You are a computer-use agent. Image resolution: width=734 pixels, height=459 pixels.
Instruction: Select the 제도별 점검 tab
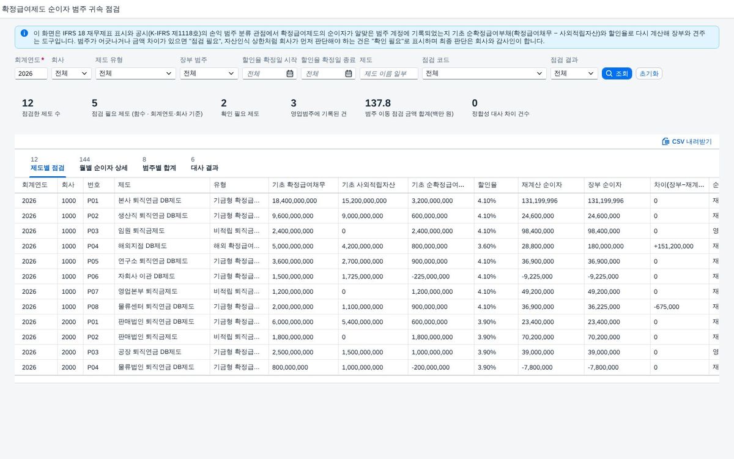click(47, 163)
